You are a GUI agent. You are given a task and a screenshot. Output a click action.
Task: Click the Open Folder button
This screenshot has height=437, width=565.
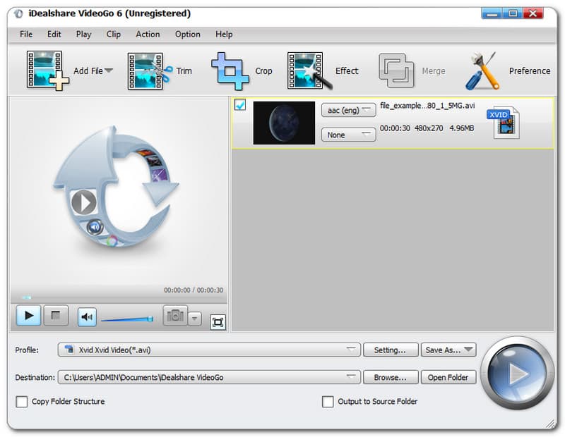(x=448, y=377)
